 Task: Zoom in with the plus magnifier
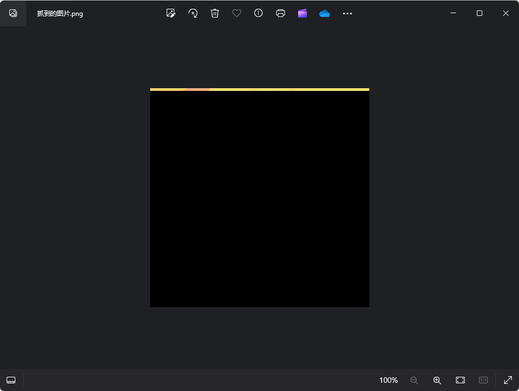tap(437, 380)
